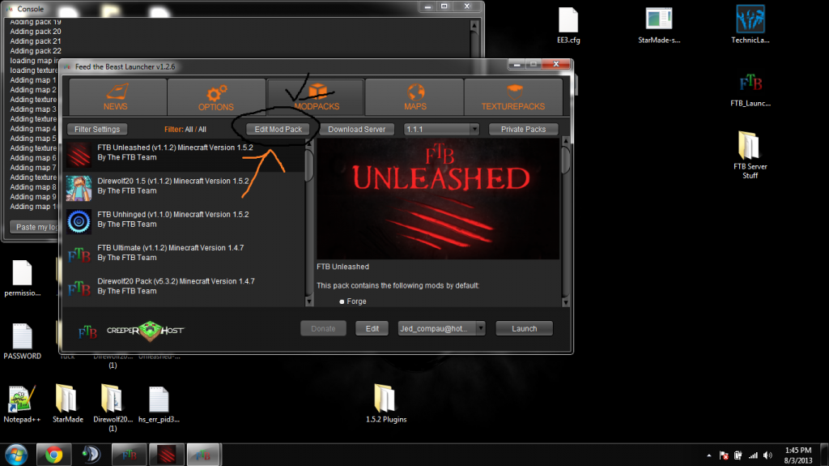Click the Edit Mod Pack button

pos(278,129)
